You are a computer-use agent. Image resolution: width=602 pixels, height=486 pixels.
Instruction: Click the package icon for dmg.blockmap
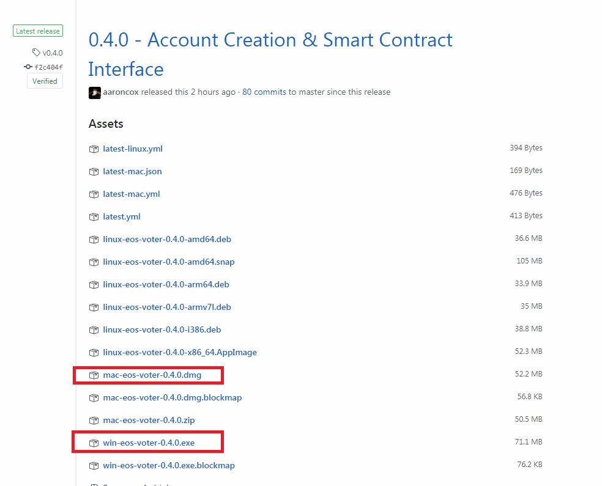pos(94,398)
